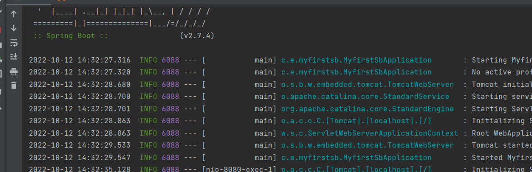Click MyfirstSbApplication logger on the 14:32:29.547 line
The height and width of the screenshot is (172, 532).
[357, 158]
